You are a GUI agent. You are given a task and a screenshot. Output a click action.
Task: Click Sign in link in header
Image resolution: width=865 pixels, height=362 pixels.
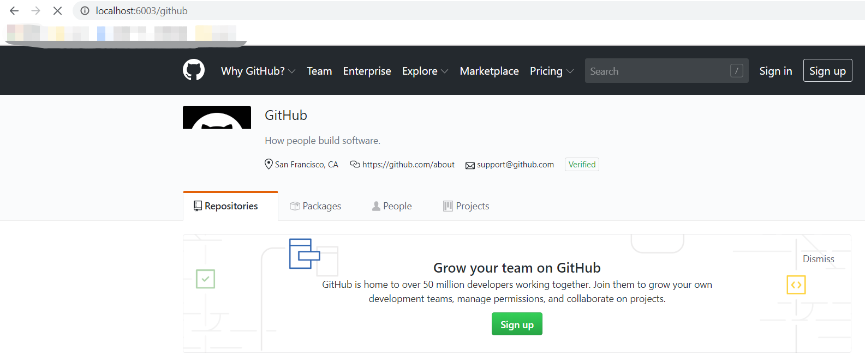coord(775,71)
